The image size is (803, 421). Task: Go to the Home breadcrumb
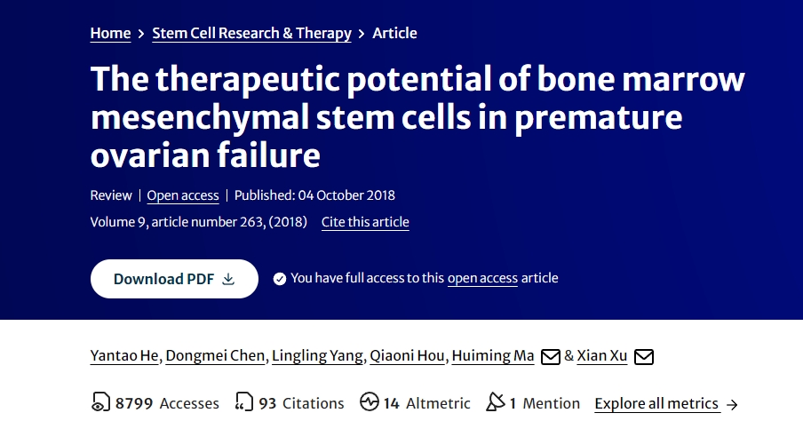coord(110,33)
